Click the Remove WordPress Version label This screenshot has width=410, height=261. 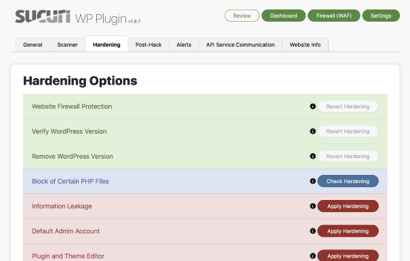73,157
